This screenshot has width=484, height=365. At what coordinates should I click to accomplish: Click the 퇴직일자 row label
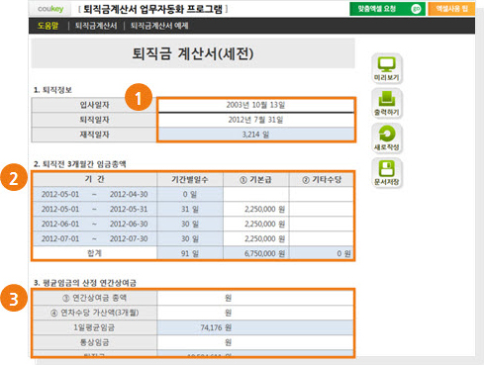pos(94,120)
